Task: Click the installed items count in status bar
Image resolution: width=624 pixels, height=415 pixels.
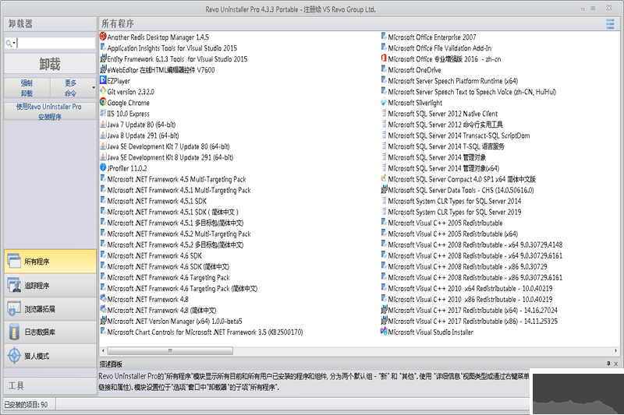Action: click(x=27, y=404)
